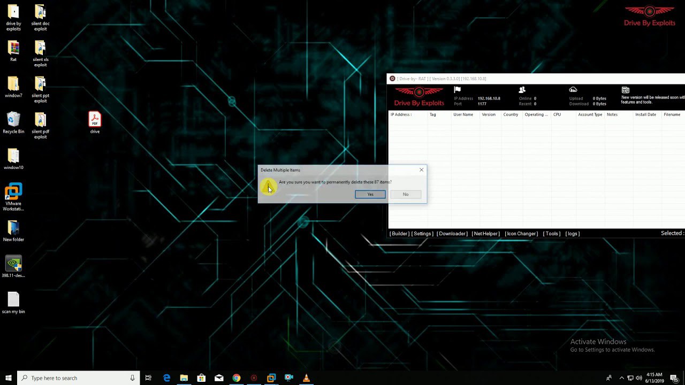This screenshot has height=385, width=685.
Task: Select the Rat desktop icon
Action: (x=13, y=51)
